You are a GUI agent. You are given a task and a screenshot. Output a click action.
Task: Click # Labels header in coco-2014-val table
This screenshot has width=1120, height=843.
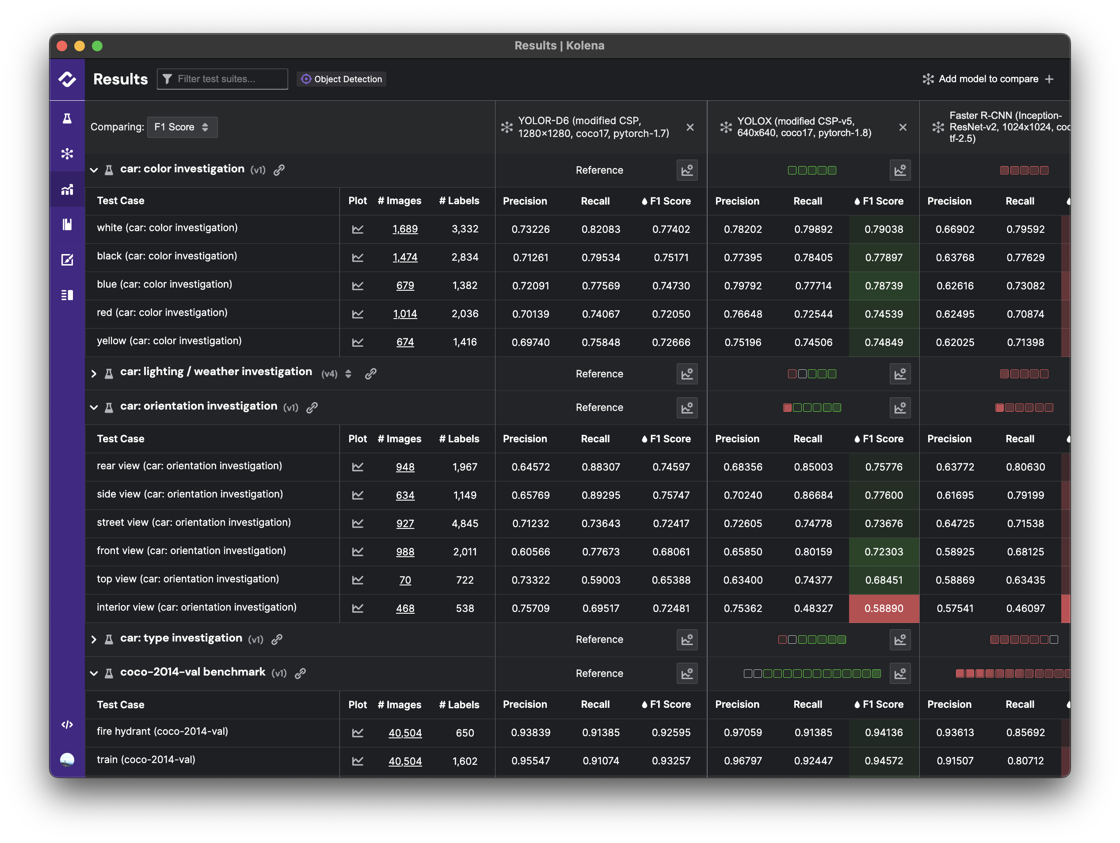pos(459,705)
